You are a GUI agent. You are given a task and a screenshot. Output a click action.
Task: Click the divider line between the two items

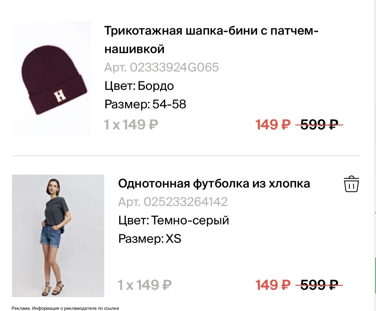pos(186,156)
